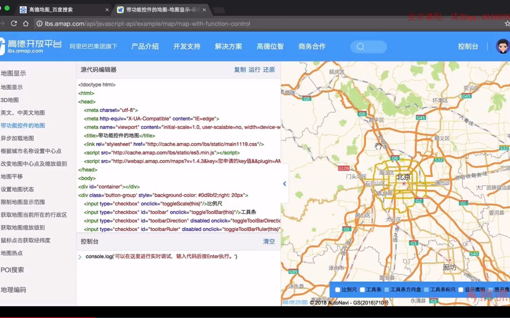Open the 地图显示 sidebar item

pyautogui.click(x=12, y=87)
